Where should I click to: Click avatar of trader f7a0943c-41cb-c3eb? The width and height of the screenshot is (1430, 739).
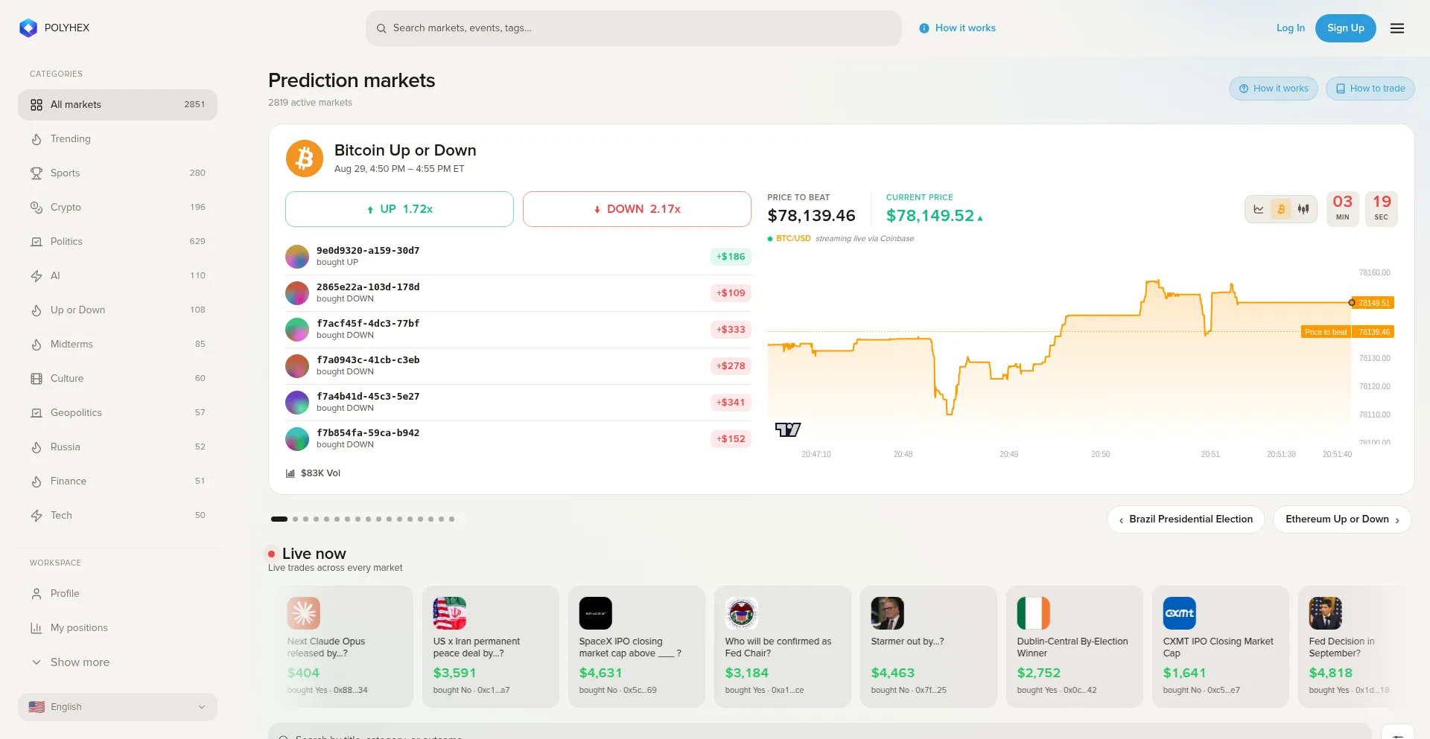(x=297, y=366)
